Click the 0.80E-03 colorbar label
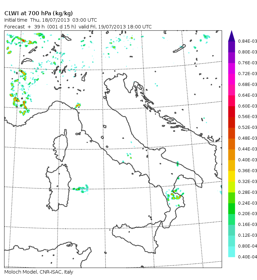 248,52
